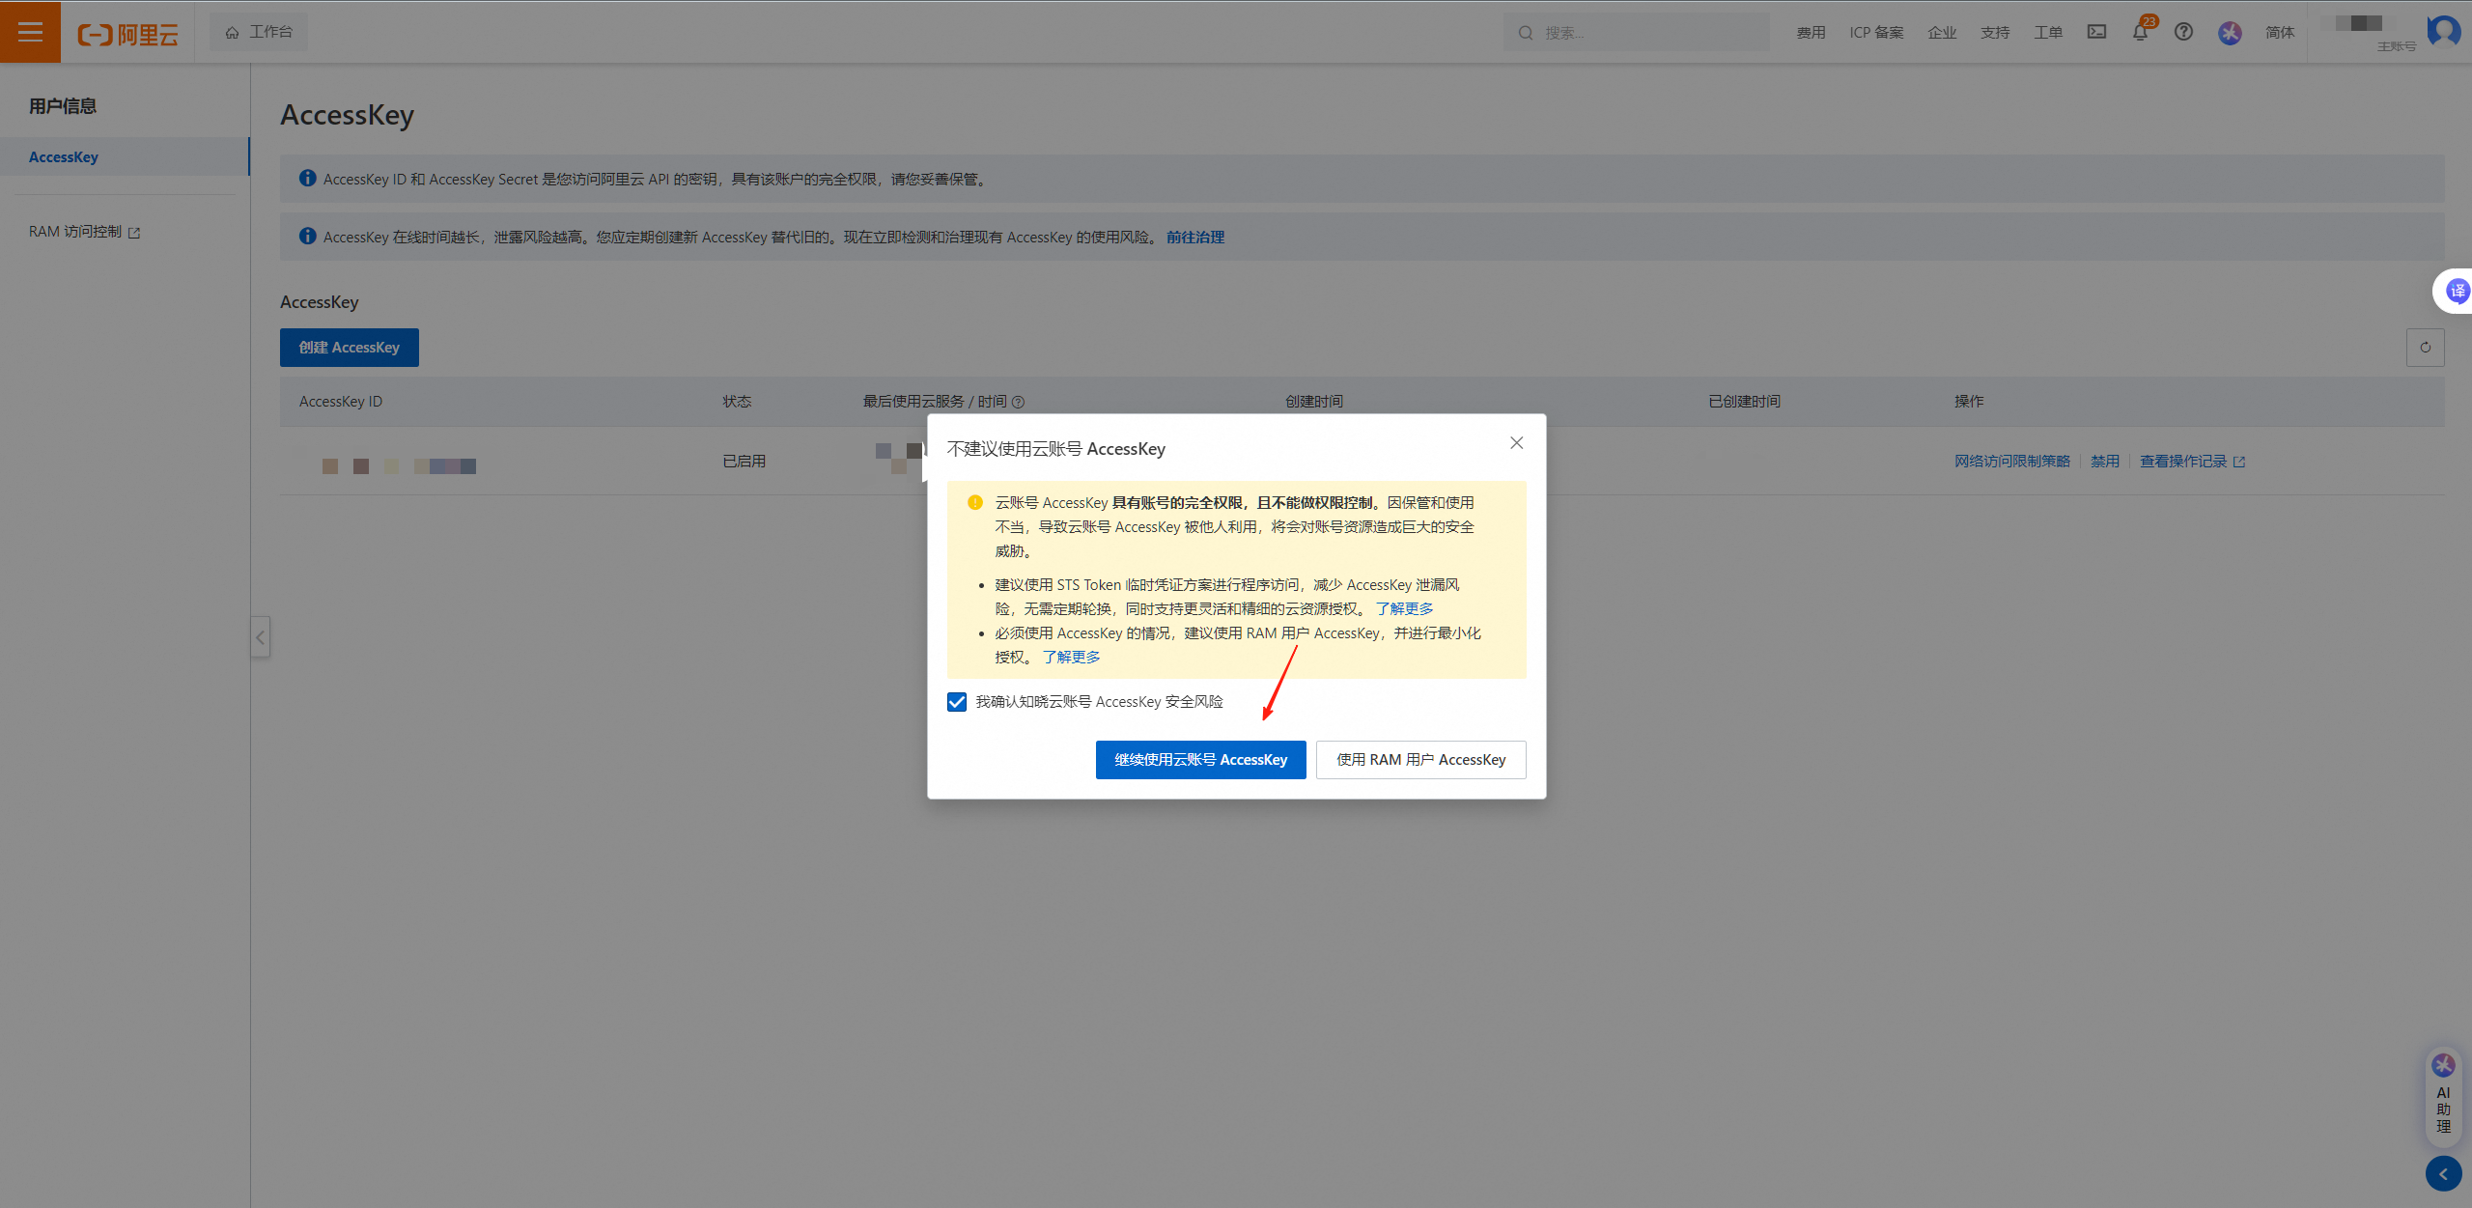Focus the top 搜索 input field

click(1636, 33)
